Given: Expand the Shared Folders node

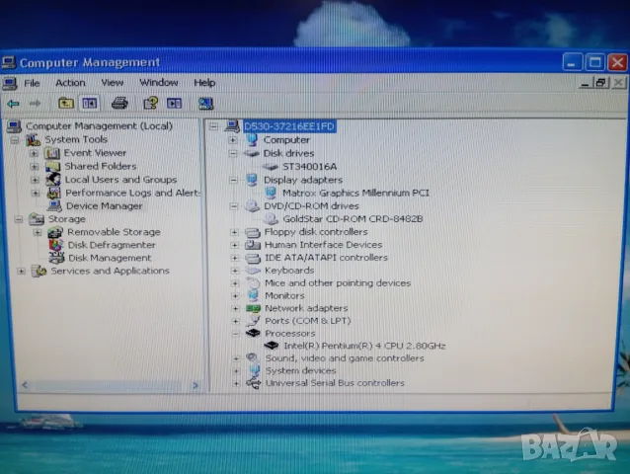Looking at the screenshot, I should tap(35, 167).
